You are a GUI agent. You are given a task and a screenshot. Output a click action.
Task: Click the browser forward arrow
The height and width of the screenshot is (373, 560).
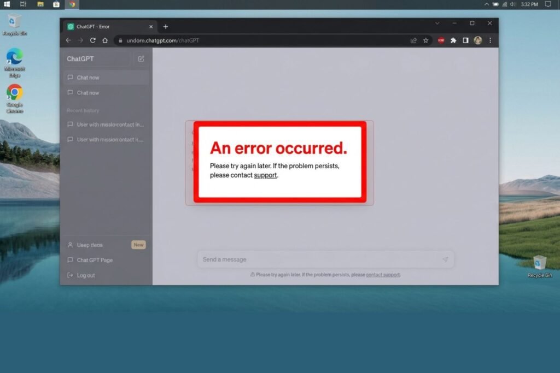point(80,40)
